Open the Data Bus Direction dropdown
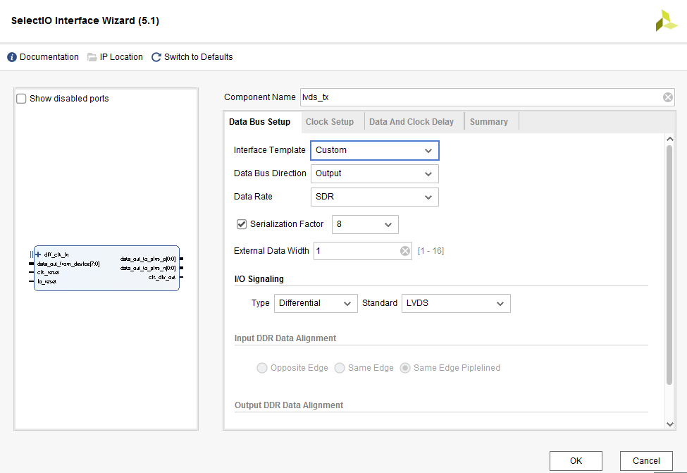Screen dimensions: 687x473 point(375,173)
